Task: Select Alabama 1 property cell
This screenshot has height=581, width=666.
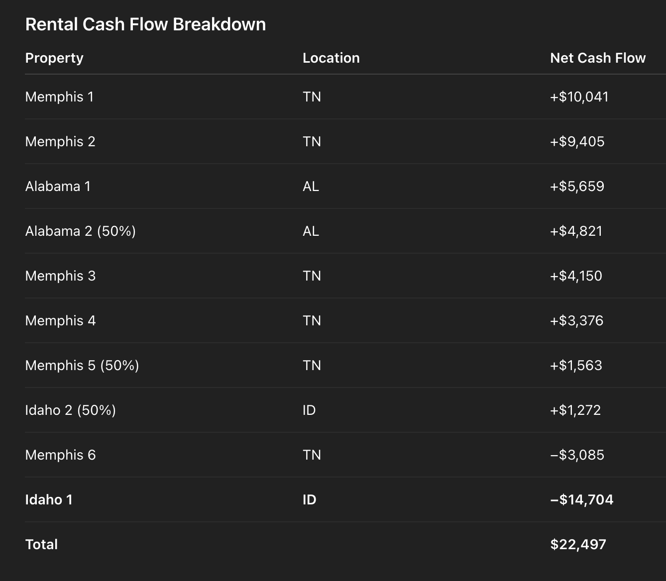Action: [58, 187]
